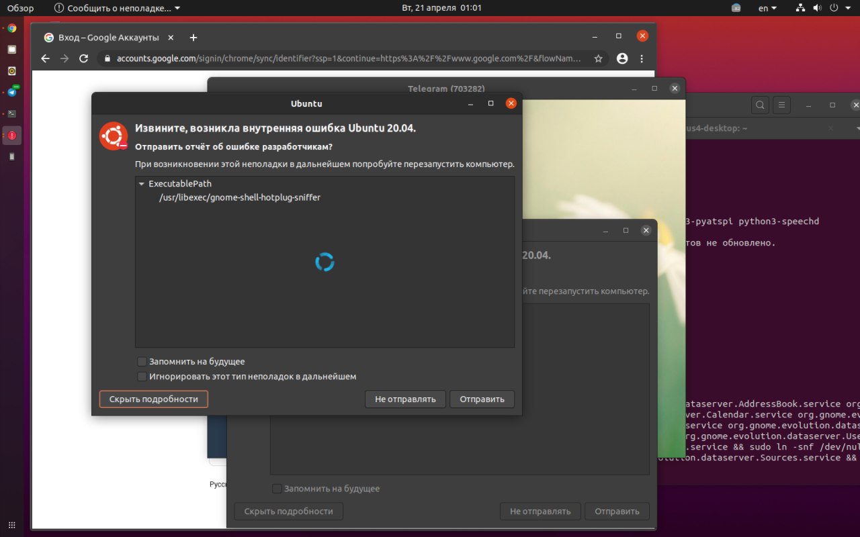Open Terminal search button

coord(760,105)
